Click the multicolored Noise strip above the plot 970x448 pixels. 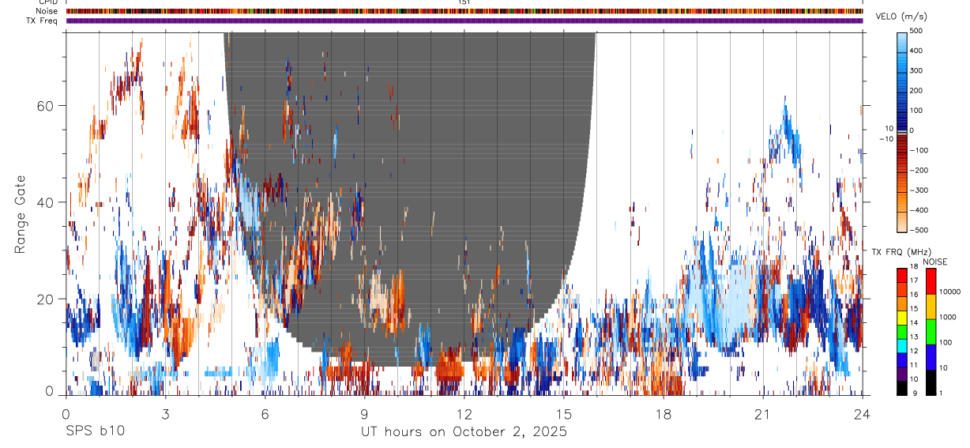pyautogui.click(x=464, y=11)
